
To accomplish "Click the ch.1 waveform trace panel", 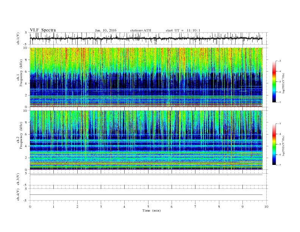I will click(148, 38).
